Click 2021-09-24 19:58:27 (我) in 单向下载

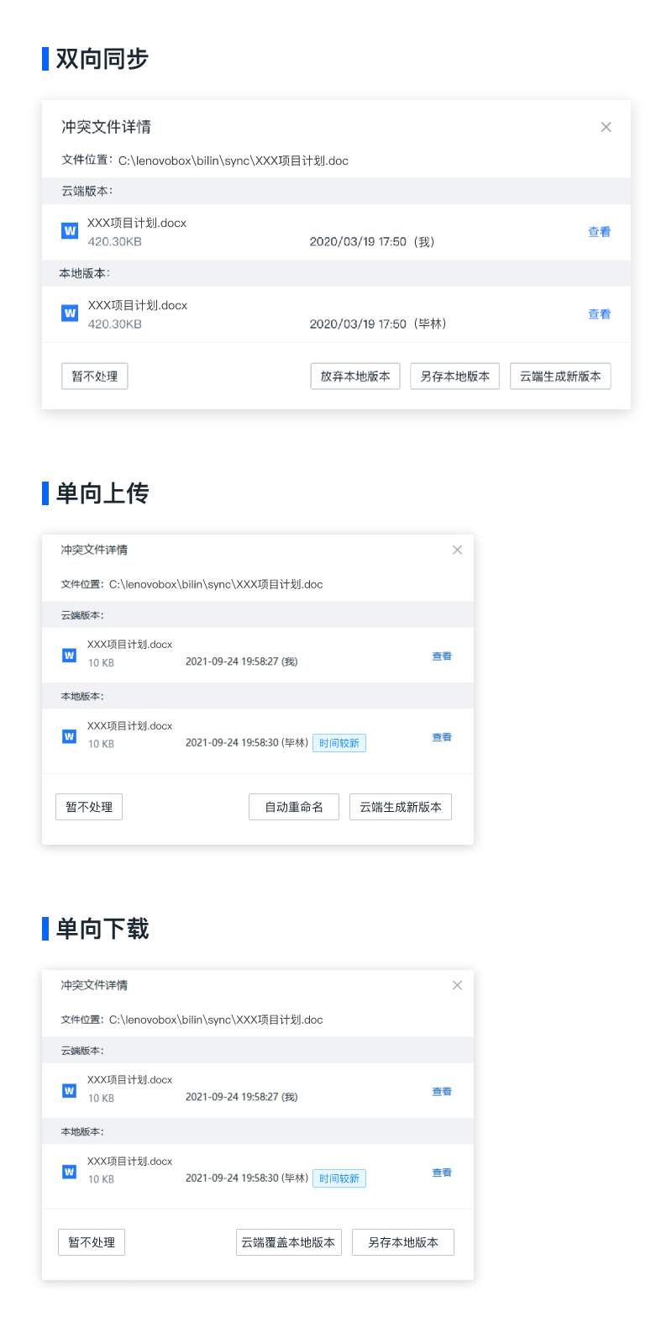pos(242,1097)
